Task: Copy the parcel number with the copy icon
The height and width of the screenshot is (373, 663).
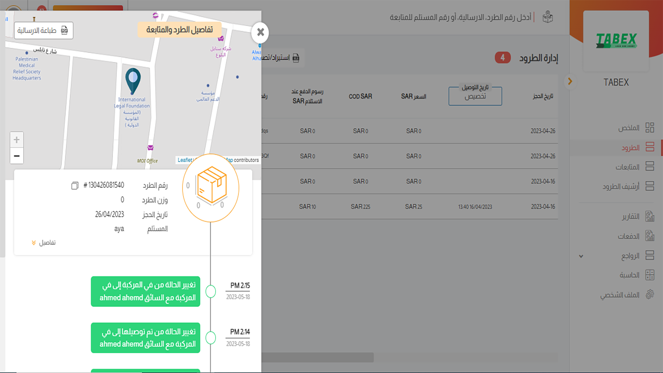Action: pos(75,186)
